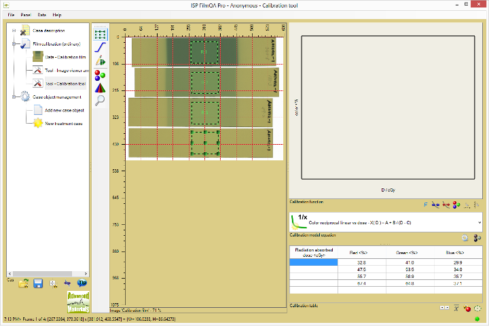
Task: Click New treatment case
Action: click(64, 124)
